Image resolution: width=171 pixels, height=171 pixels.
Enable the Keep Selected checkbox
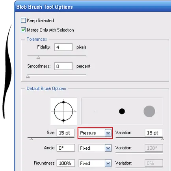23,20
